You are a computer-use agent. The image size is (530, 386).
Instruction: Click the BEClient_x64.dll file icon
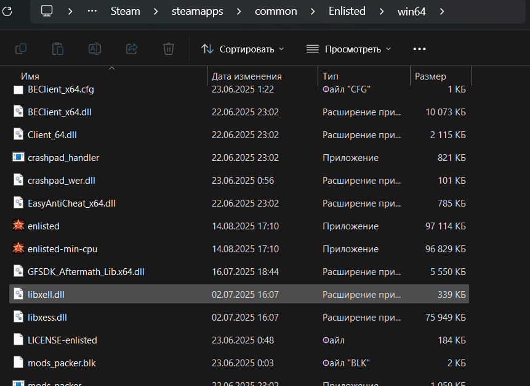18,112
